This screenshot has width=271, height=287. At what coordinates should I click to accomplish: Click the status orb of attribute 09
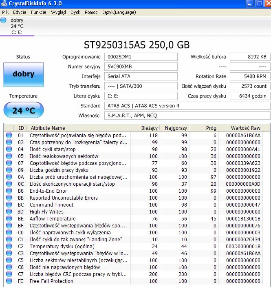point(9,170)
